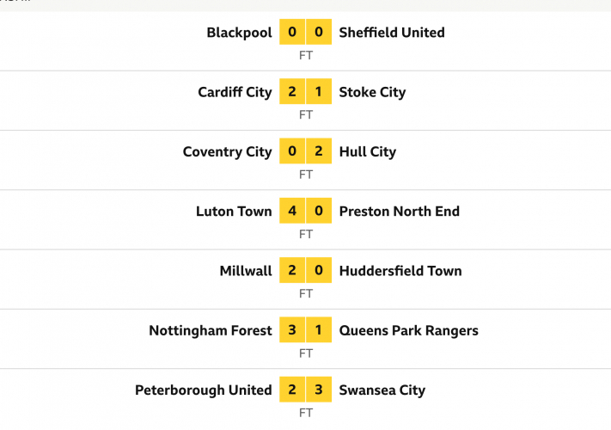Select Peterborough United team name
The height and width of the screenshot is (430, 611).
pos(204,390)
